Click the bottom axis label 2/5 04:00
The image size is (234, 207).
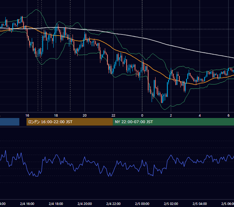[x=200, y=204]
